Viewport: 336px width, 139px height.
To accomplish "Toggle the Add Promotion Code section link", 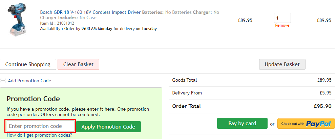I will pos(29,81).
